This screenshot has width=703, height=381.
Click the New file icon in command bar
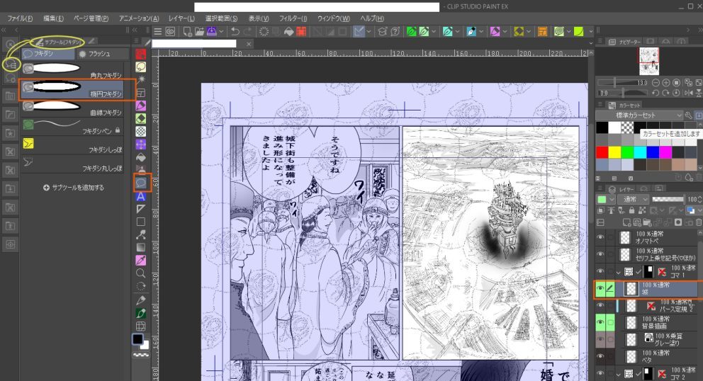coord(187,31)
